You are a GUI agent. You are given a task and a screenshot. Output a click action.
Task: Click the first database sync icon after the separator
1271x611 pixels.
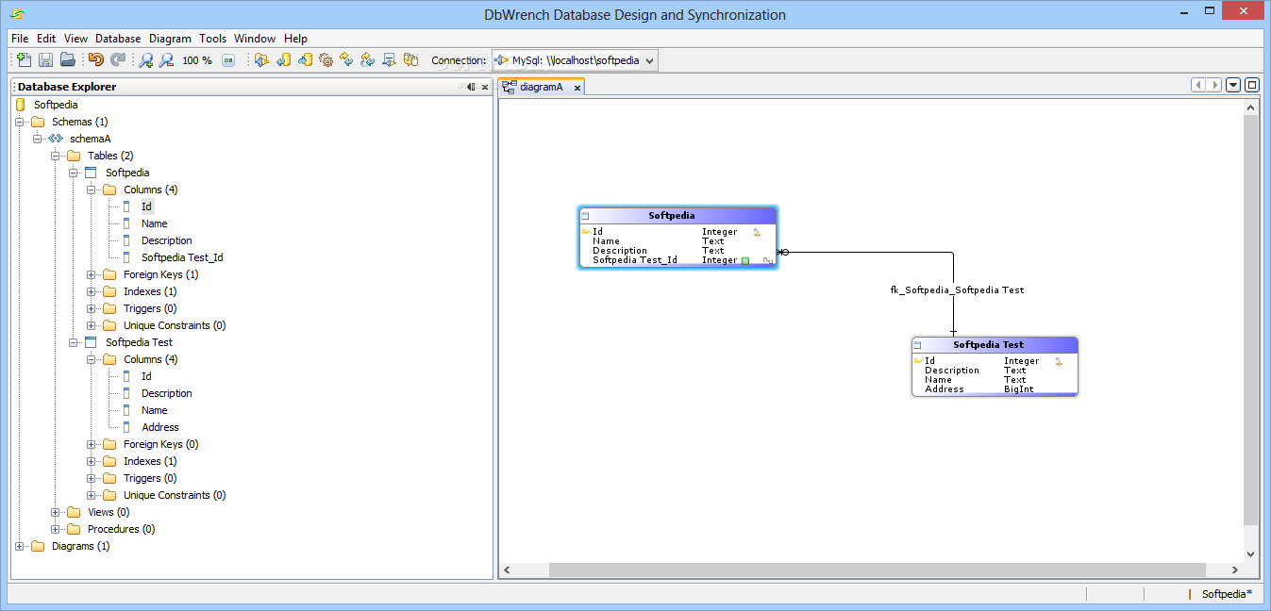(261, 60)
